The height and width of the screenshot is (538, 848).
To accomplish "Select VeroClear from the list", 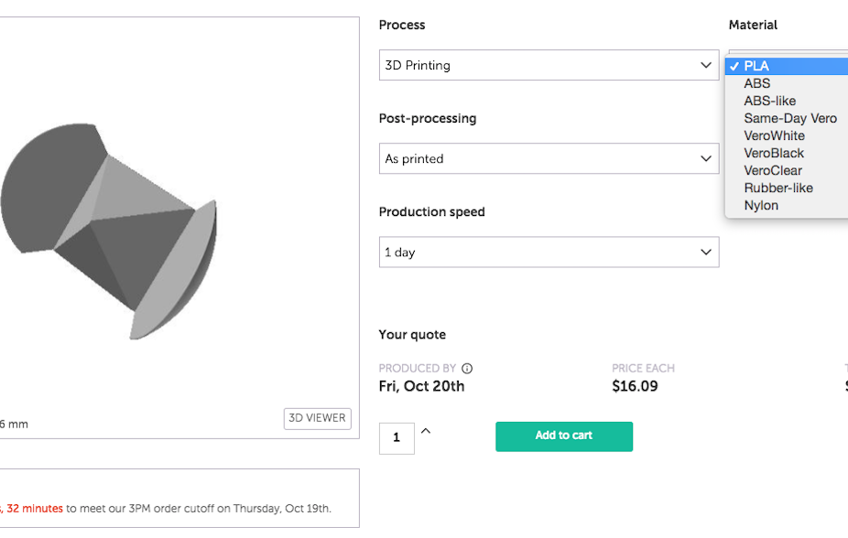I will 787,170.
